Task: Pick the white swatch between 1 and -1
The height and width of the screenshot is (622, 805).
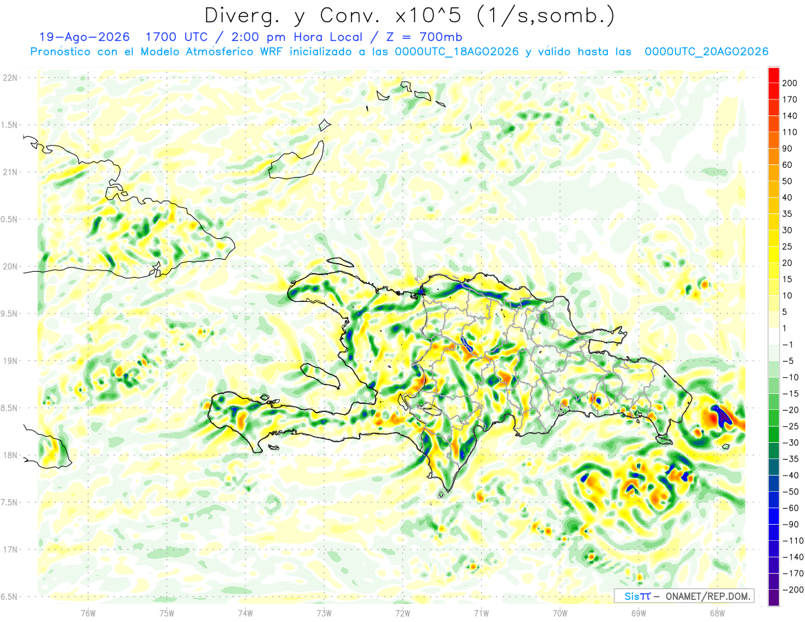Action: (773, 336)
